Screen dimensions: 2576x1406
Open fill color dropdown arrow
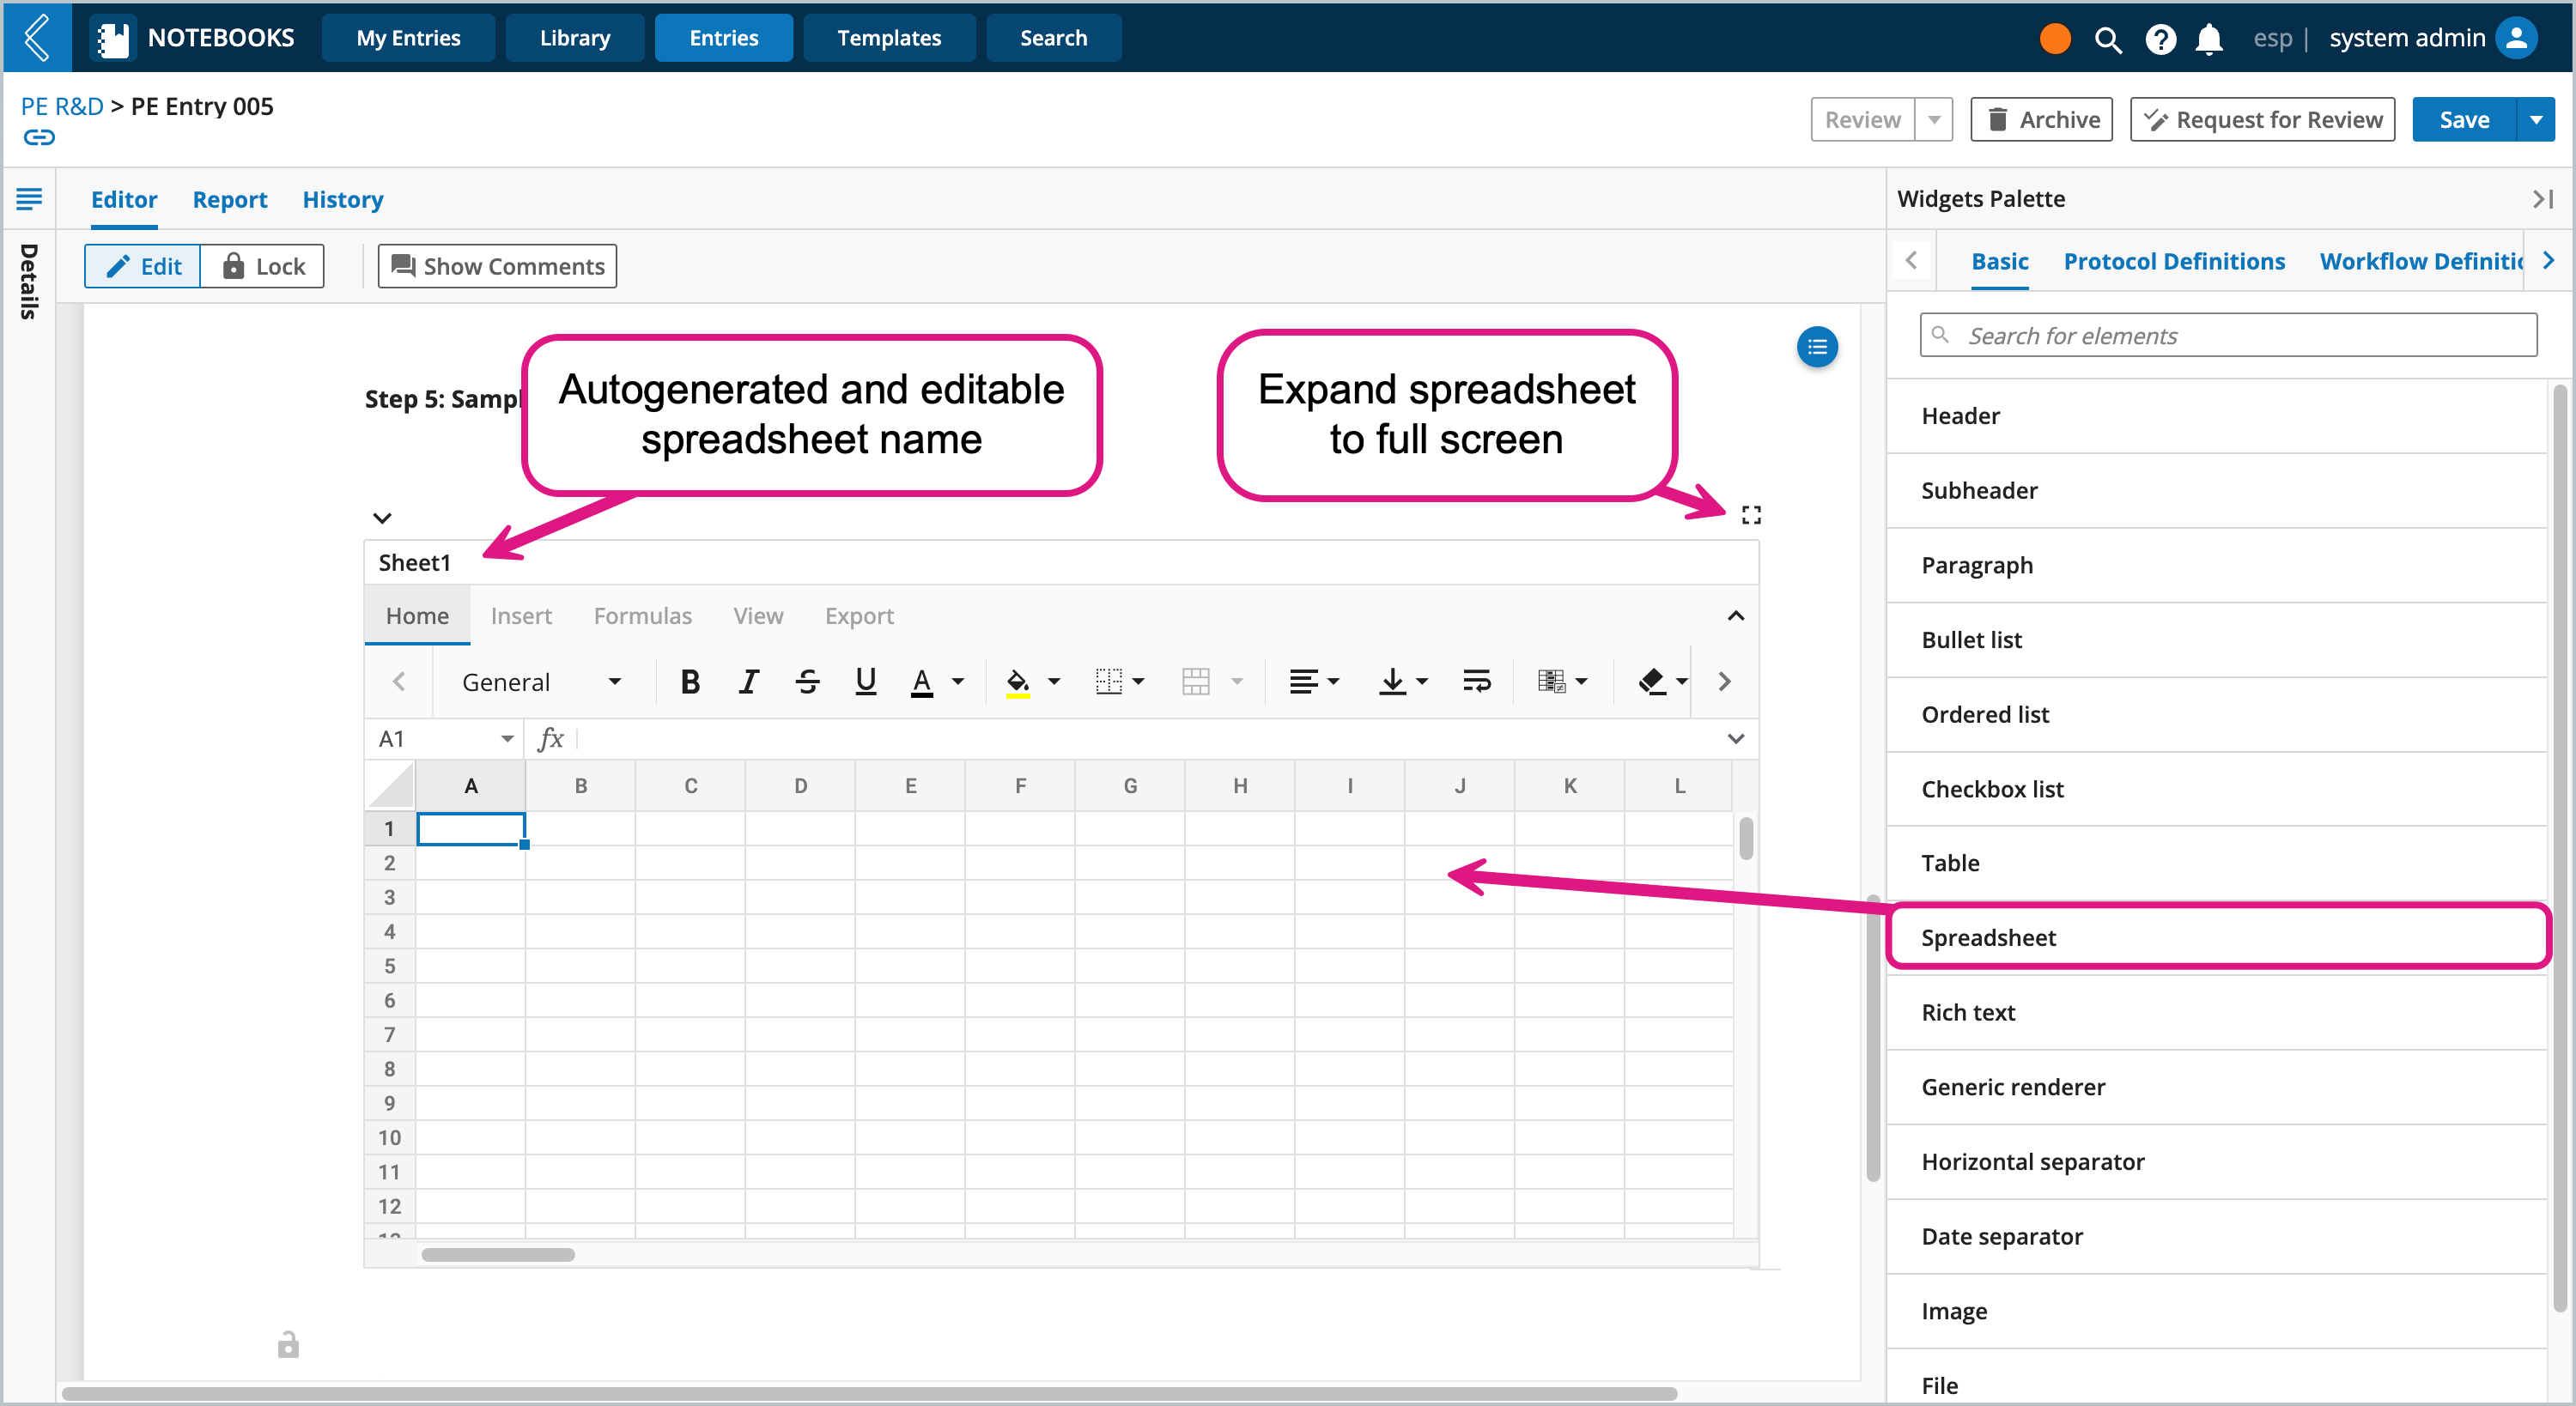[x=1053, y=682]
